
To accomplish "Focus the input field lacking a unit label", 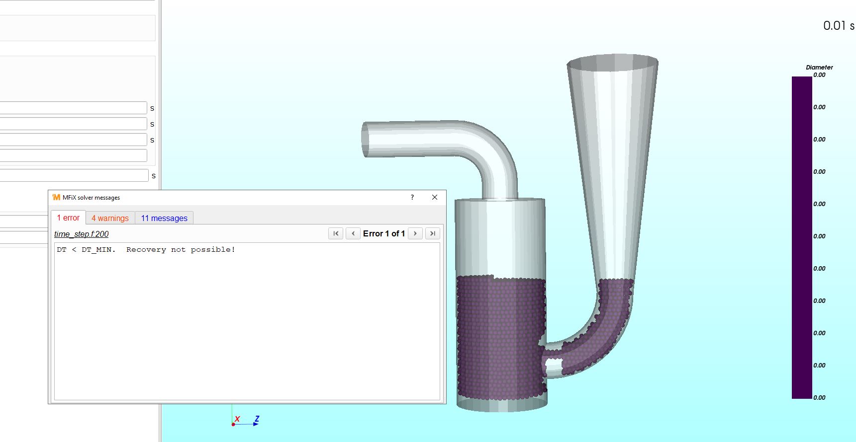I will coord(73,156).
